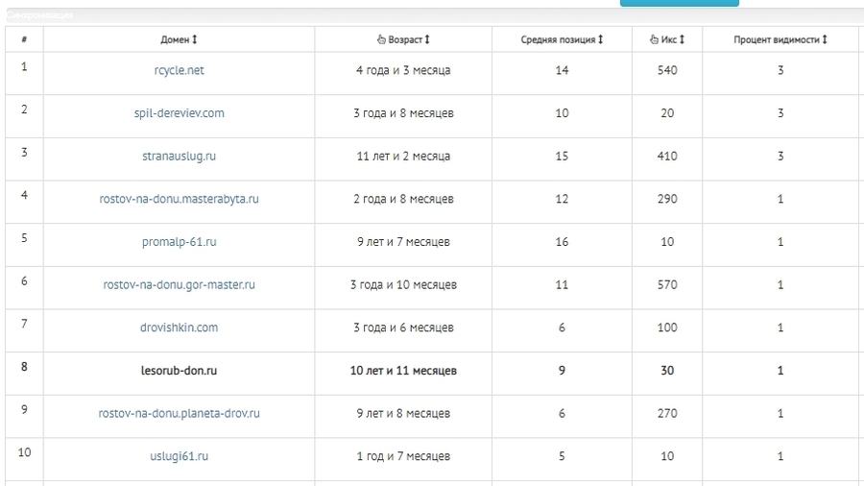Sort by Средняя позиция column arrows
Viewport: 864px width, 486px height.
(601, 39)
